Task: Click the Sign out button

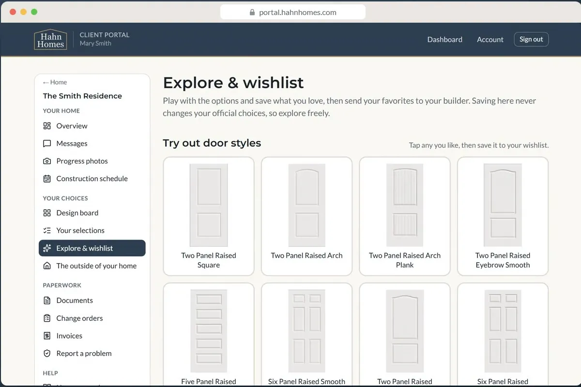Action: pos(531,39)
